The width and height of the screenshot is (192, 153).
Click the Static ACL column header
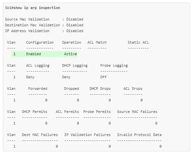(138, 42)
